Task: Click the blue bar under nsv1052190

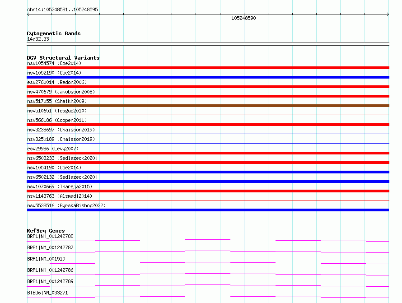Action: (208, 77)
